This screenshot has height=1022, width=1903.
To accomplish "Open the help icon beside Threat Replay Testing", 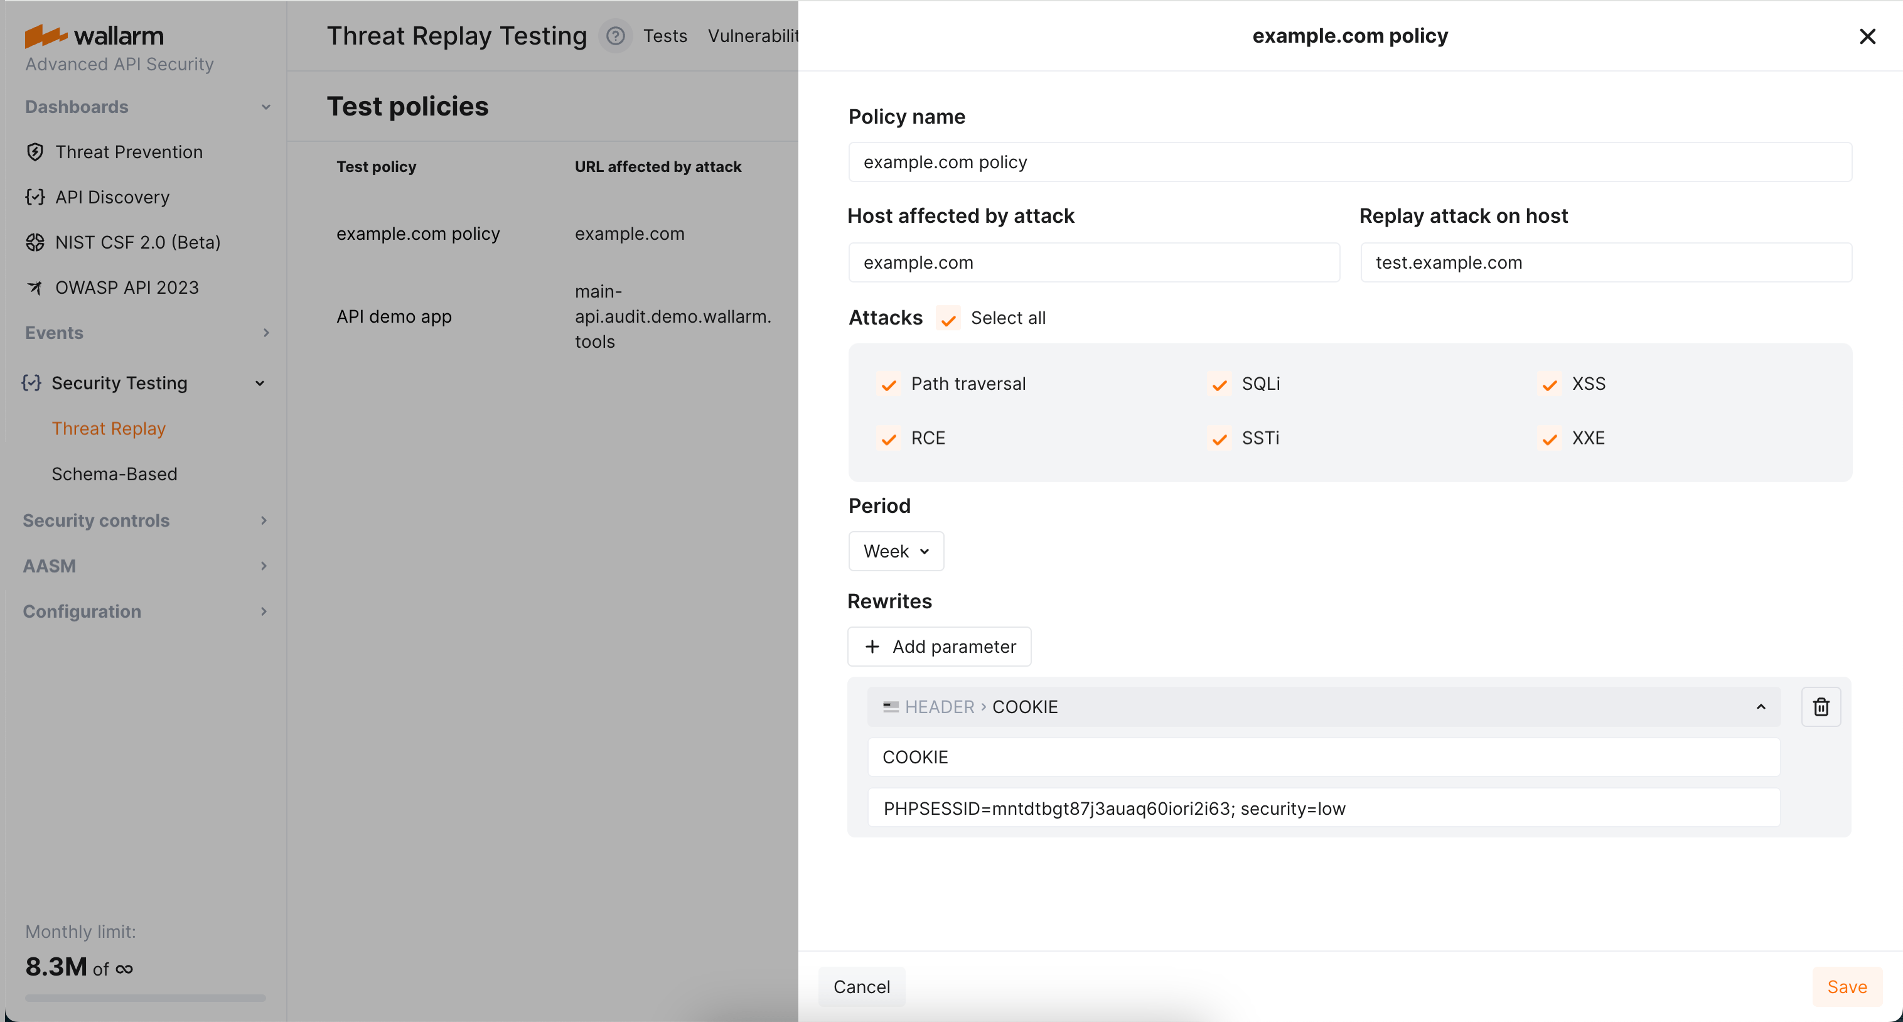I will point(614,36).
